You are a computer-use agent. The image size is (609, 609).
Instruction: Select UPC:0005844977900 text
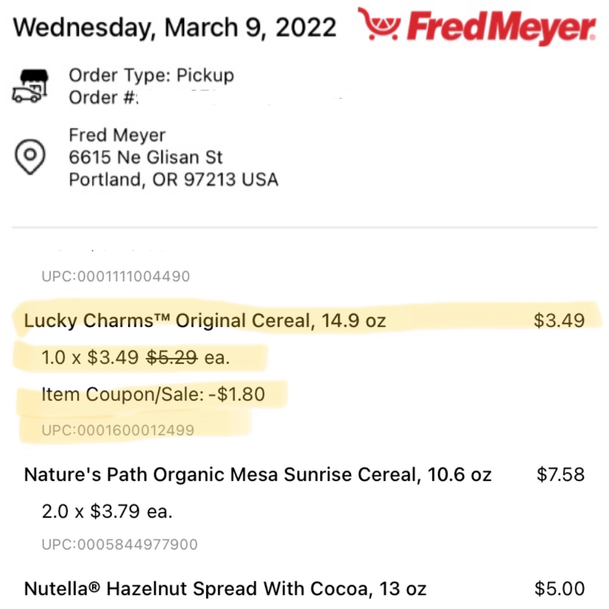point(120,544)
